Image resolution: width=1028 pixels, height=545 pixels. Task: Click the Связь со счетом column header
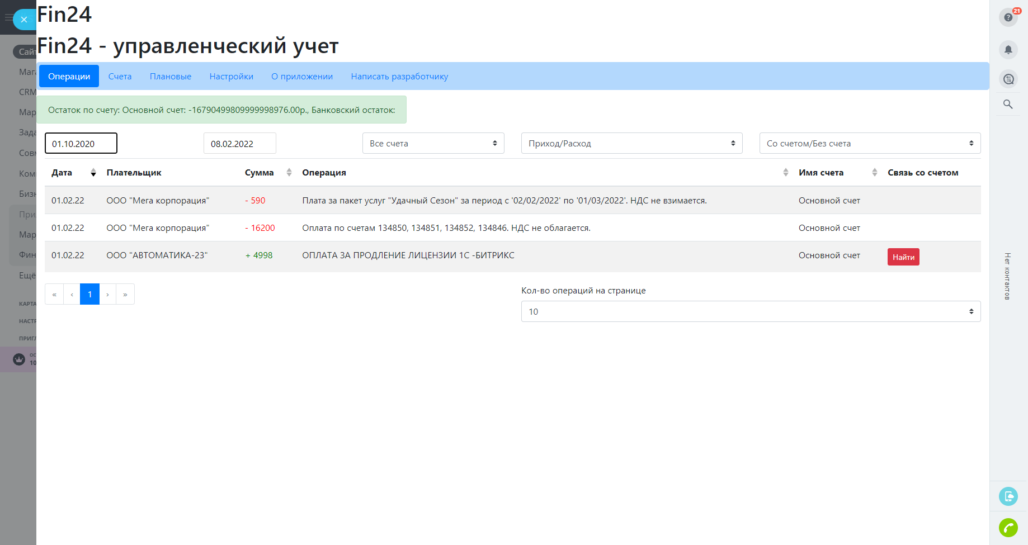click(x=923, y=173)
